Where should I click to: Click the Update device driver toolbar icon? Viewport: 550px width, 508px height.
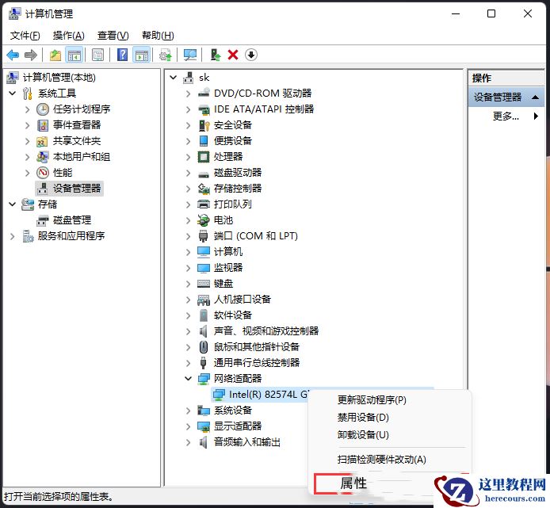click(x=166, y=55)
